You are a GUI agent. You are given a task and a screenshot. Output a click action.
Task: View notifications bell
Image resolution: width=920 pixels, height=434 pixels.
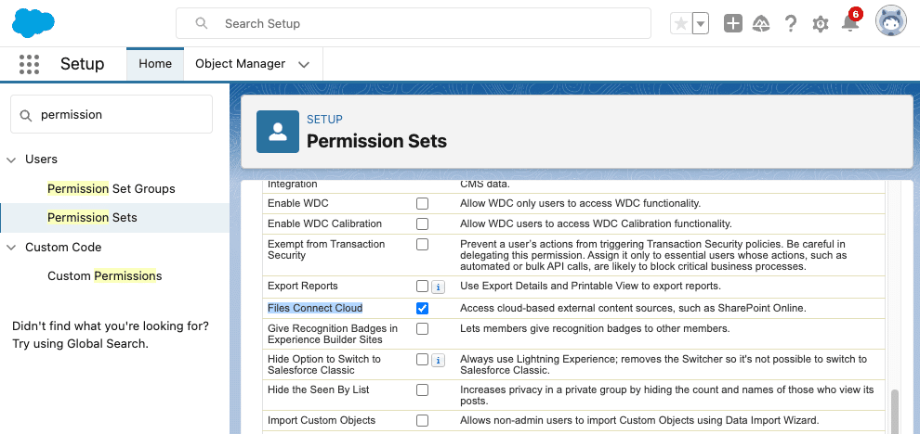(x=849, y=24)
